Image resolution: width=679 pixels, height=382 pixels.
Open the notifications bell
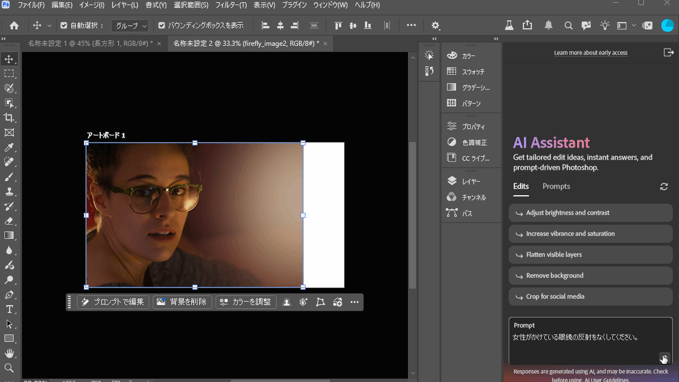point(548,25)
